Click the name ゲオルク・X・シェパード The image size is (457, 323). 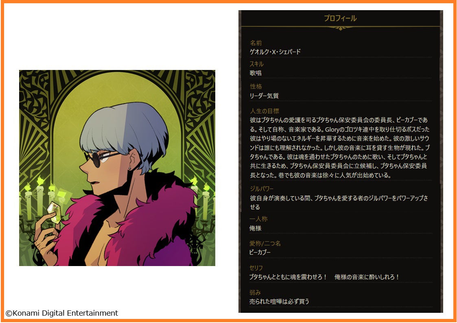coord(275,52)
